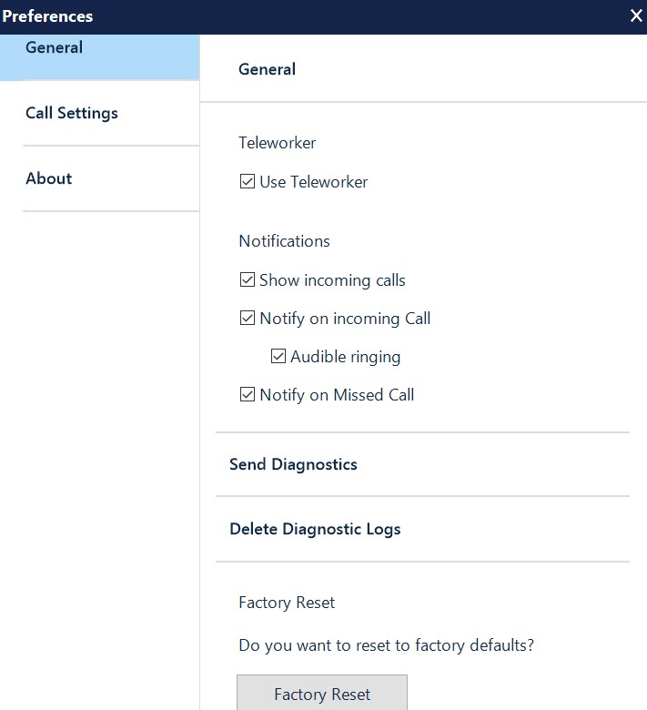Disable the Notify on incoming Call checkbox
Viewport: 647px width, 710px height.
(248, 318)
